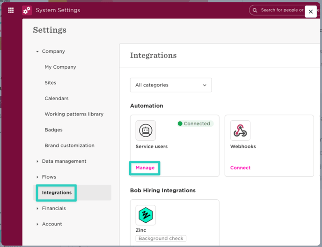Viewport: 322px width, 247px height.
Task: Expand the Data management section
Action: [x=37, y=161]
